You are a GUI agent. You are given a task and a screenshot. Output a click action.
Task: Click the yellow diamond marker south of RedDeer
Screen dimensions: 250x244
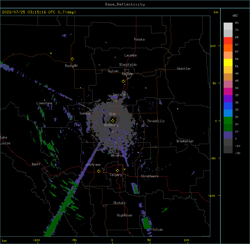coord(123,81)
